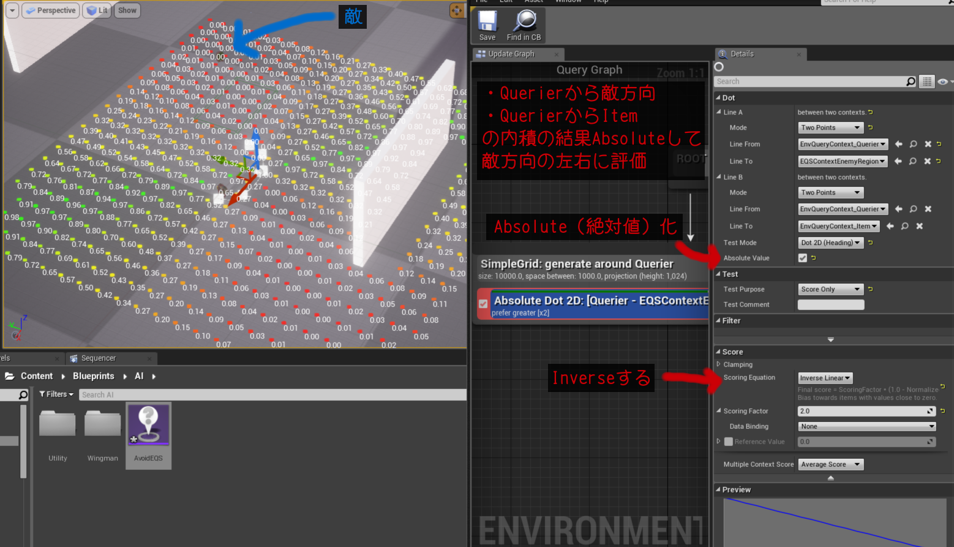The width and height of the screenshot is (954, 547).
Task: Select the Update Graph tab
Action: click(511, 54)
